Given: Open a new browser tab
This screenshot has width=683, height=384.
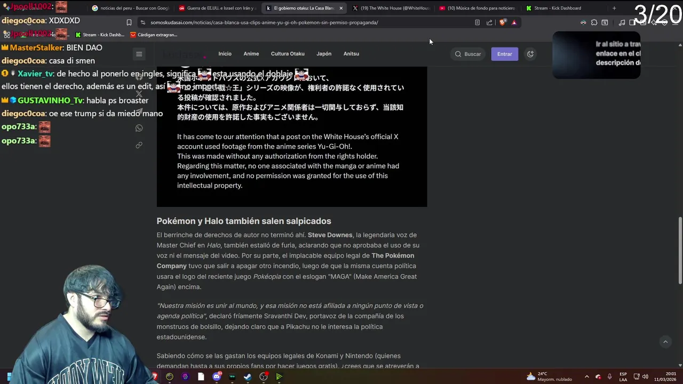Looking at the screenshot, I should click(614, 8).
